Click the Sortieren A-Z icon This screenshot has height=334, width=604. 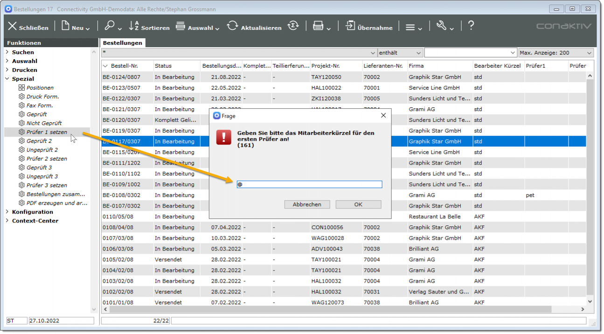[134, 26]
